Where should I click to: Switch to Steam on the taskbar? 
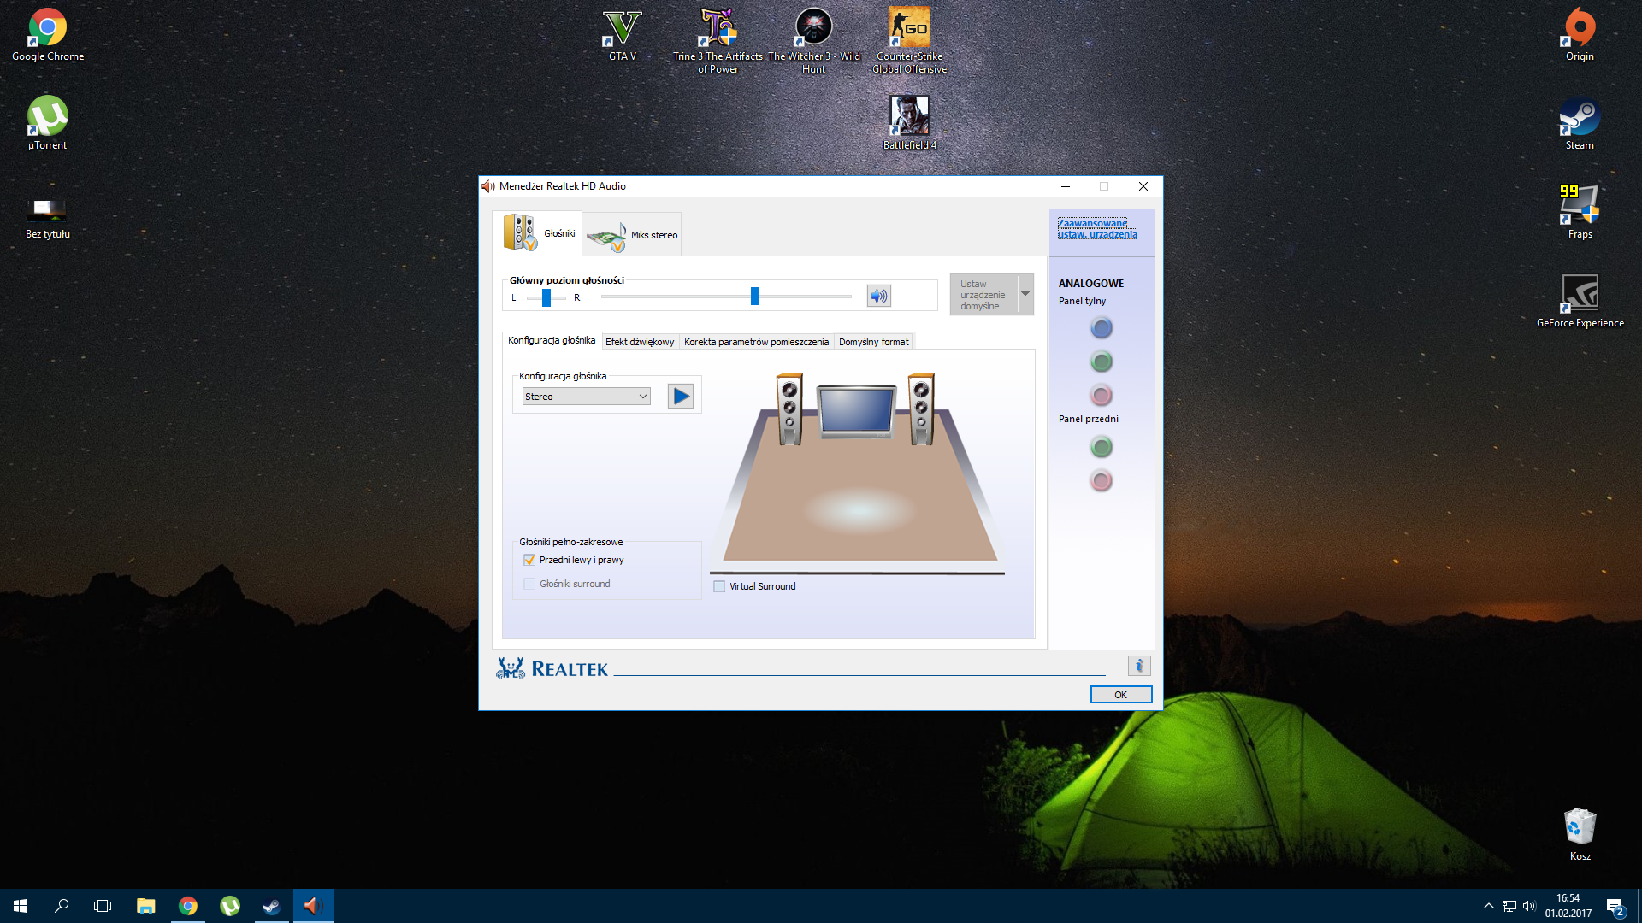[x=271, y=906]
